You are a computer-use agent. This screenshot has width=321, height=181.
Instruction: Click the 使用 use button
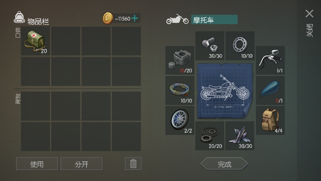pyautogui.click(x=37, y=164)
